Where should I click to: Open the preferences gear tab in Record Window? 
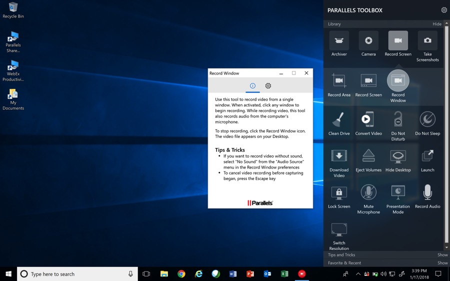pos(268,86)
